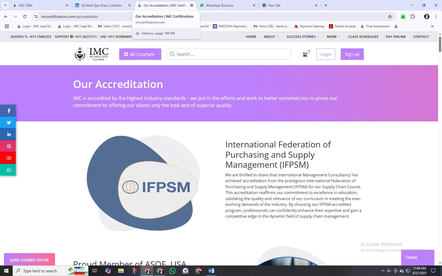Viewport: 442px width, 276px height.
Task: Open the WhatsApp social sidebar icon
Action: (x=9, y=170)
